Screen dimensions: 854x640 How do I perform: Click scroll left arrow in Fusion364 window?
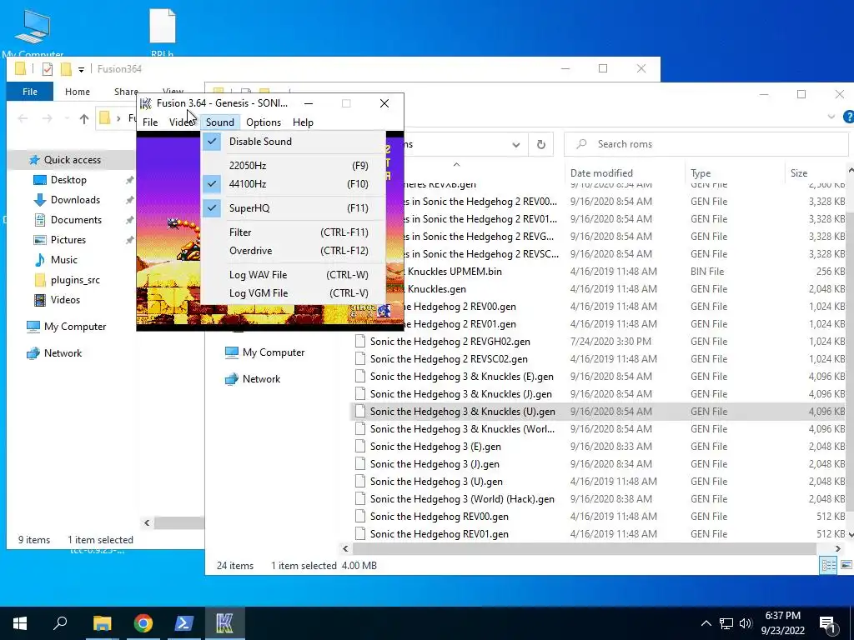pos(147,523)
